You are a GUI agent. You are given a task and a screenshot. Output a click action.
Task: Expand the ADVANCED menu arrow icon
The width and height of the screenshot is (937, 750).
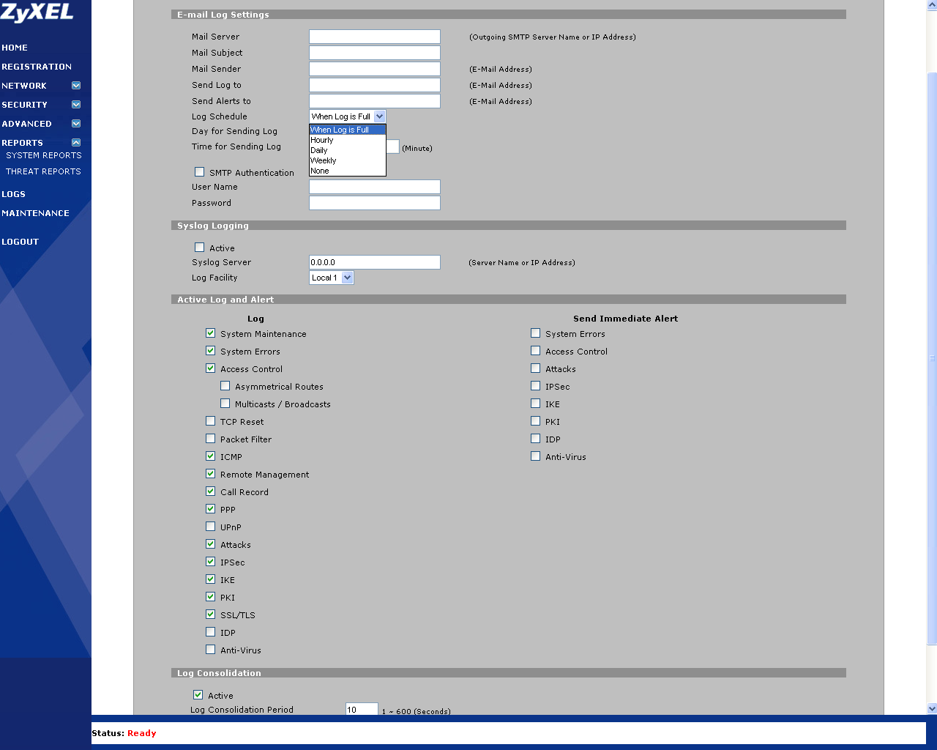click(76, 124)
